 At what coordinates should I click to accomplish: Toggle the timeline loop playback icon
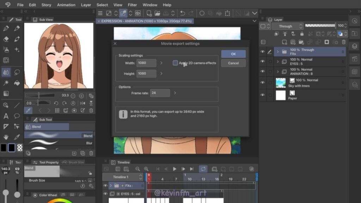pyautogui.click(x=203, y=169)
